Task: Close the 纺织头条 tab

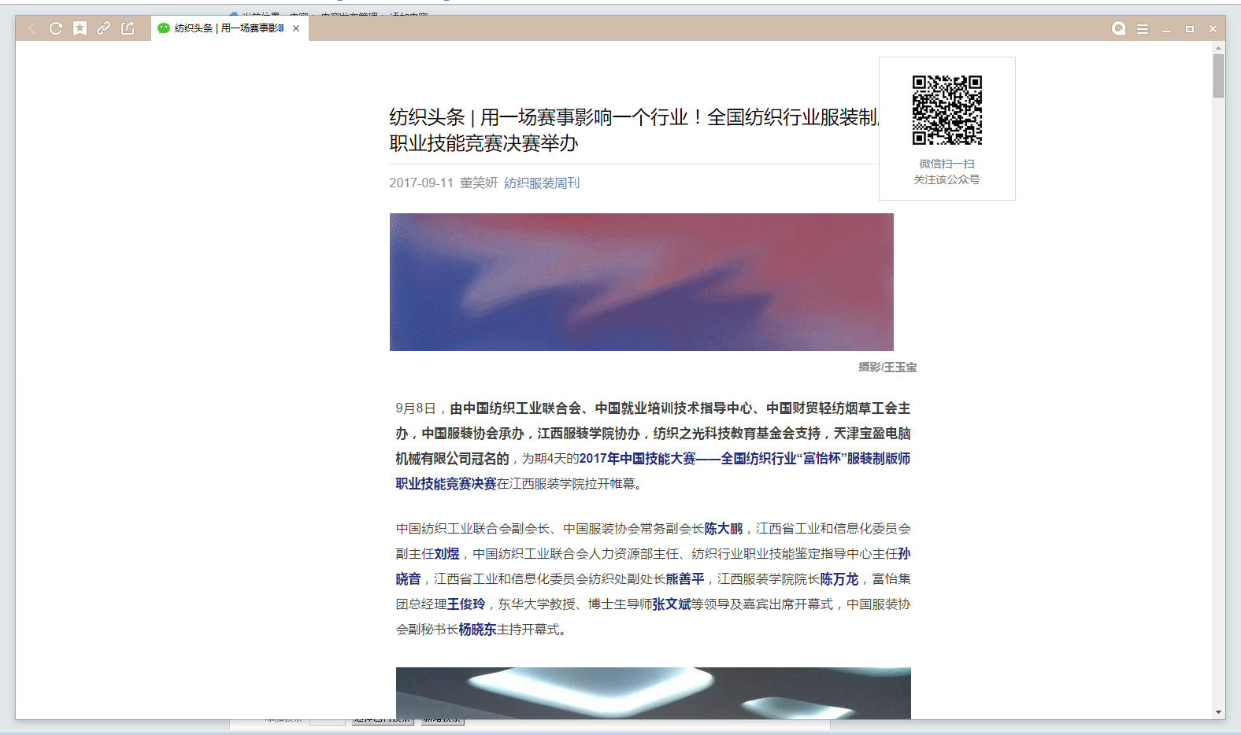Action: pos(296,28)
